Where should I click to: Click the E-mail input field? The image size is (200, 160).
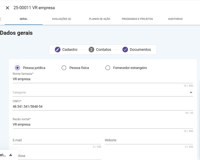(57, 140)
